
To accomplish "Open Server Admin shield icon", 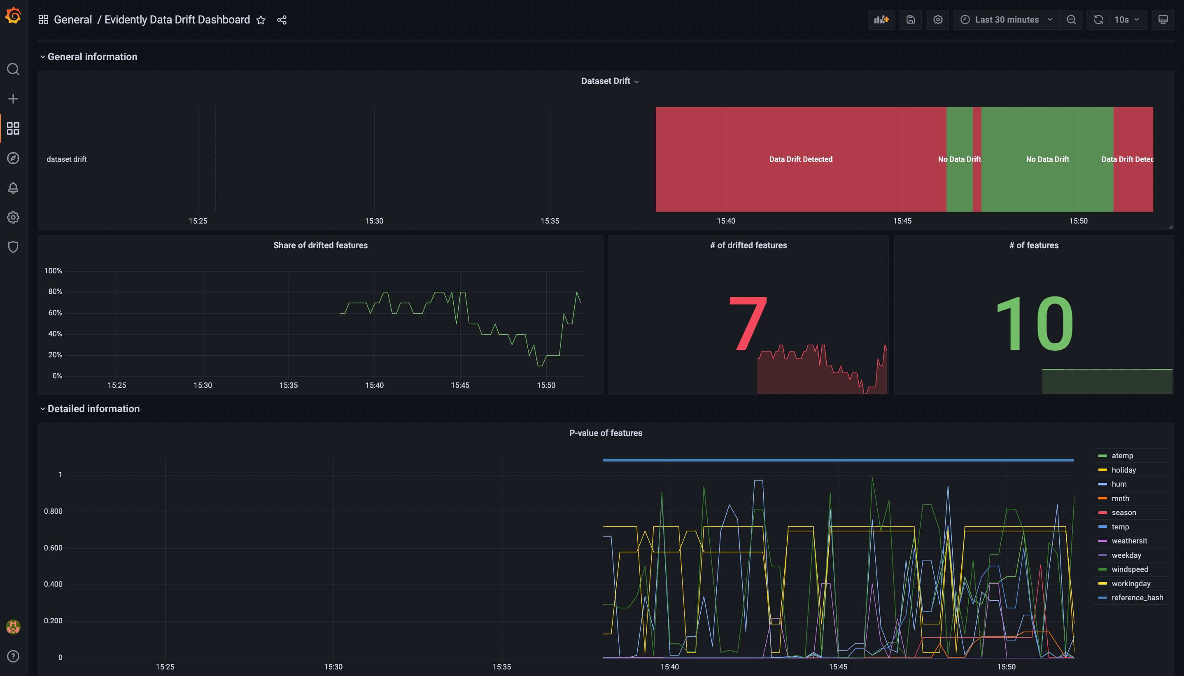I will click(x=13, y=247).
